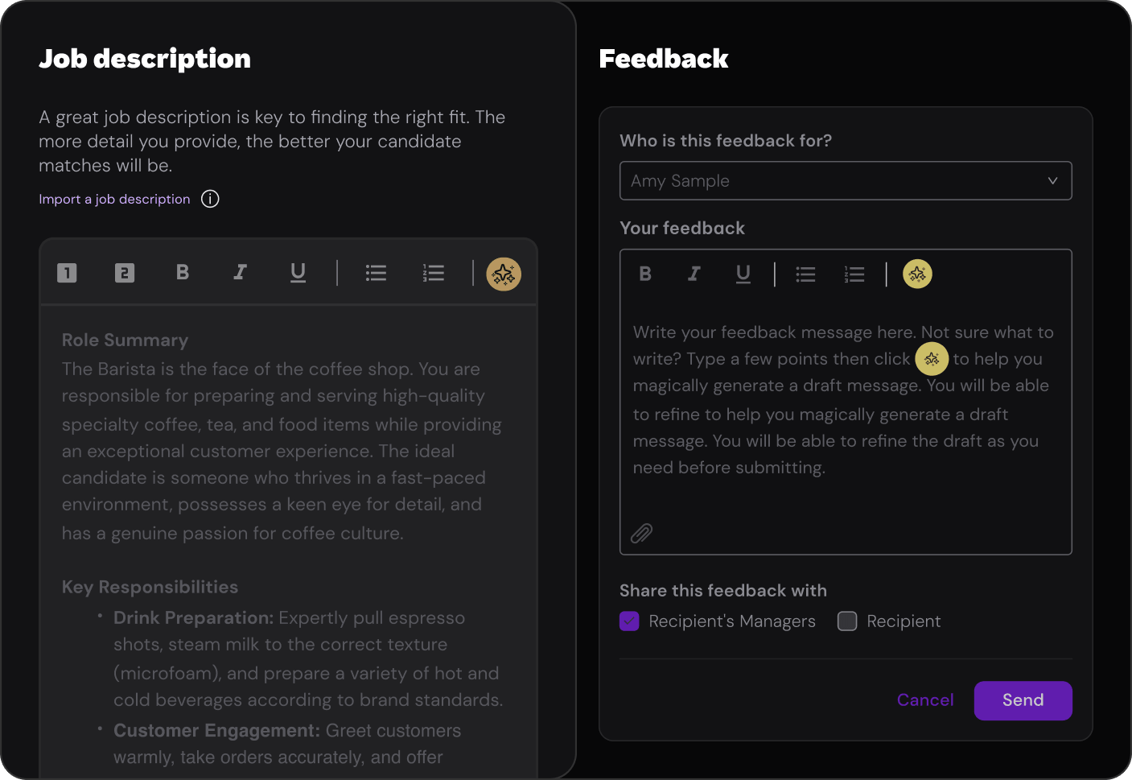This screenshot has height=780, width=1132.
Task: Click the Cancel link
Action: [x=925, y=700]
